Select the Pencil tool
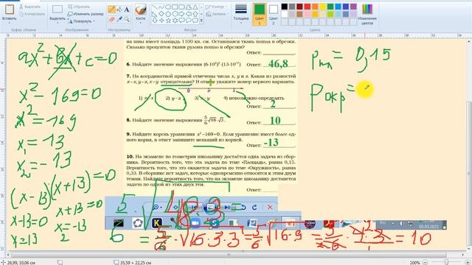Viewport: 472px width, 265px height. click(x=111, y=10)
